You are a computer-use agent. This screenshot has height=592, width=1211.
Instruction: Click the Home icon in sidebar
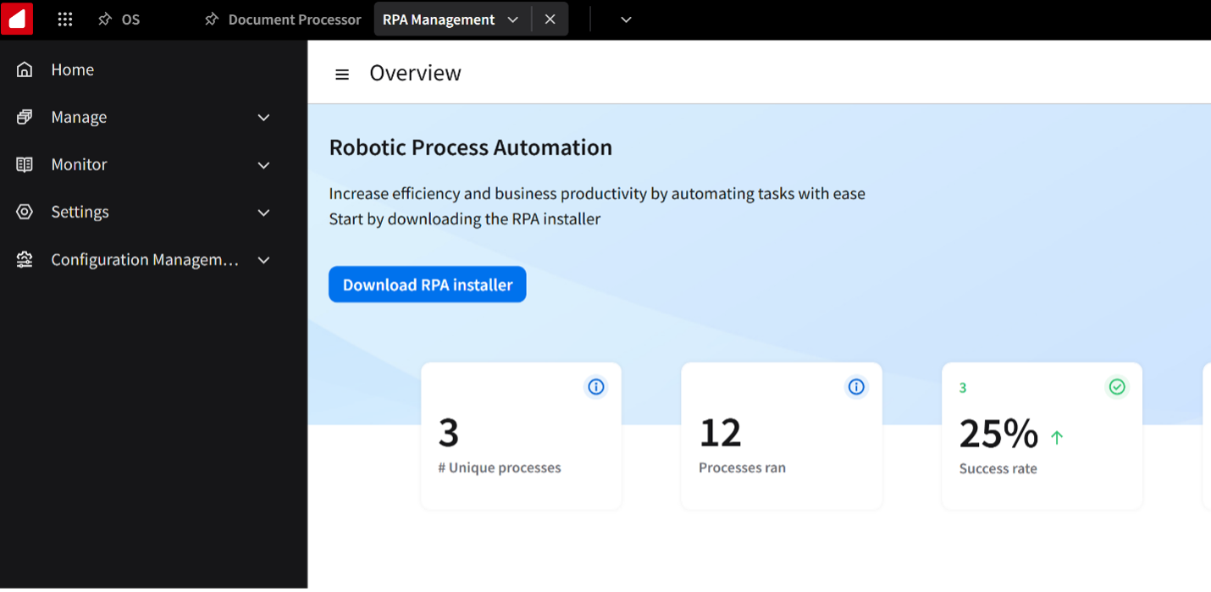pos(25,69)
